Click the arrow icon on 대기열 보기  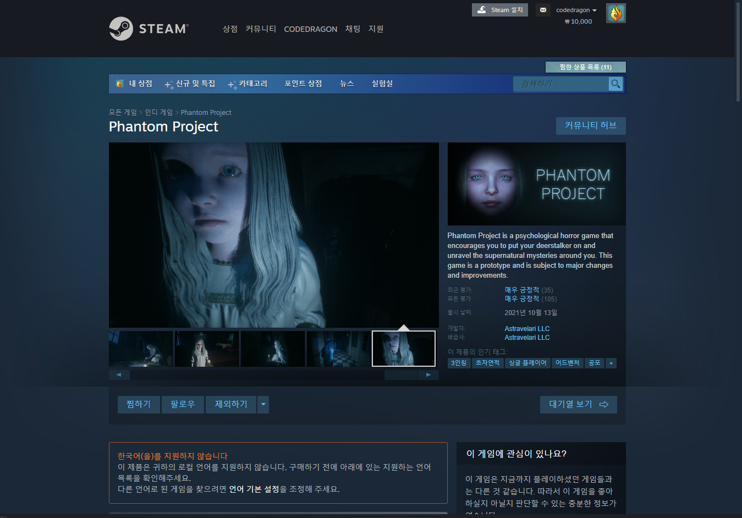(603, 404)
